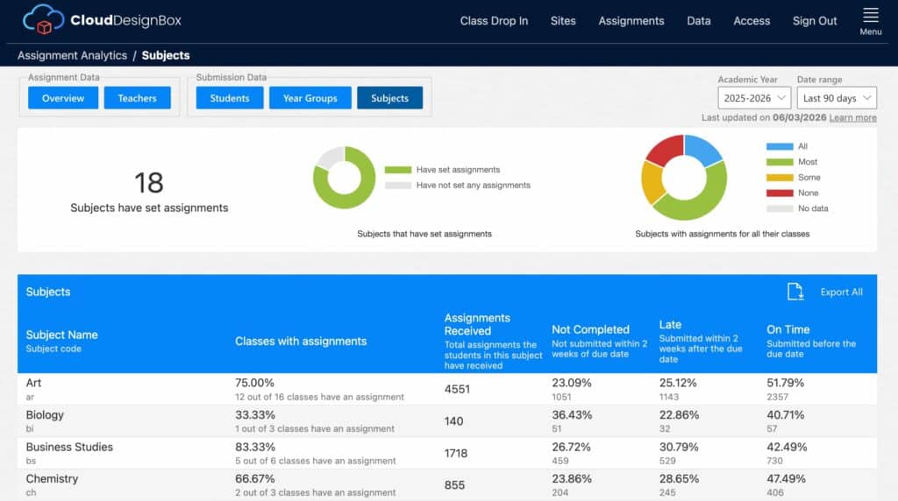Click the subjects set assignments donut chart
898x501 pixels.
click(x=344, y=177)
